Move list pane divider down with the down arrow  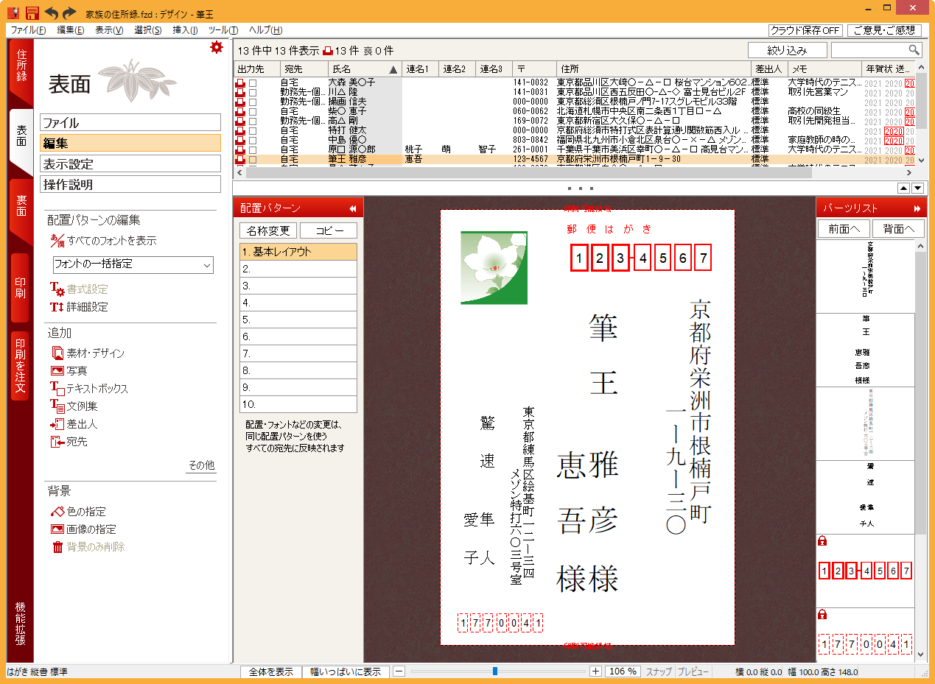tap(917, 188)
